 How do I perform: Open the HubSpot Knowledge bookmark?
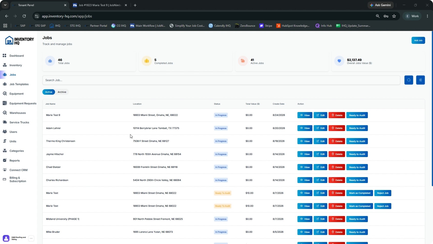[293, 26]
